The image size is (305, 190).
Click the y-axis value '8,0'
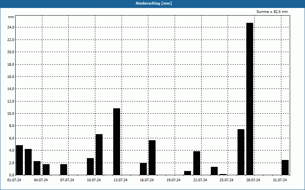(11, 126)
